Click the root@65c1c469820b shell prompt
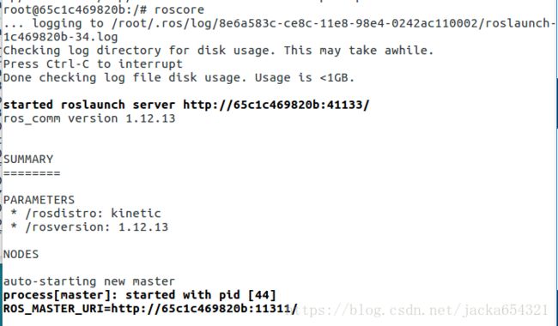The height and width of the screenshot is (326, 558). [75, 9]
